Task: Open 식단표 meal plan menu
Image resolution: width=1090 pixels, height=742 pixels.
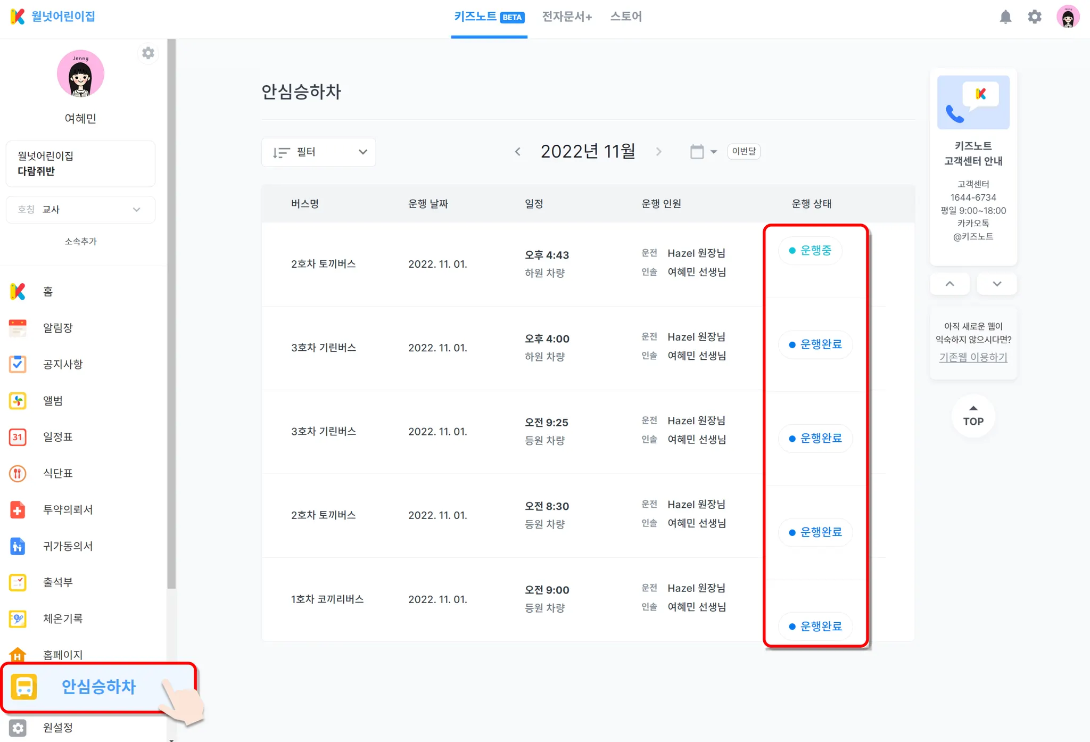Action: click(57, 473)
